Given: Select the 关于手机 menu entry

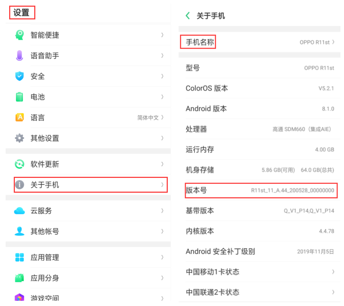Looking at the screenshot, I should click(88, 185).
